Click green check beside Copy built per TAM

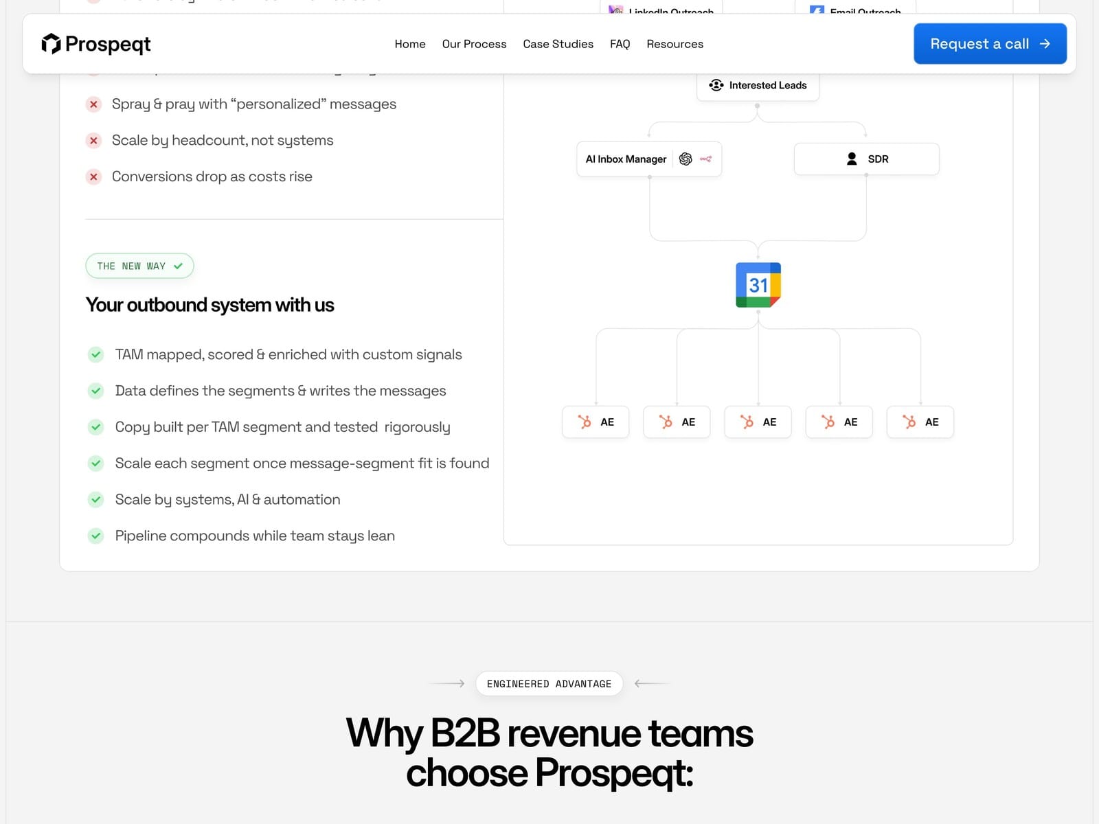click(96, 427)
